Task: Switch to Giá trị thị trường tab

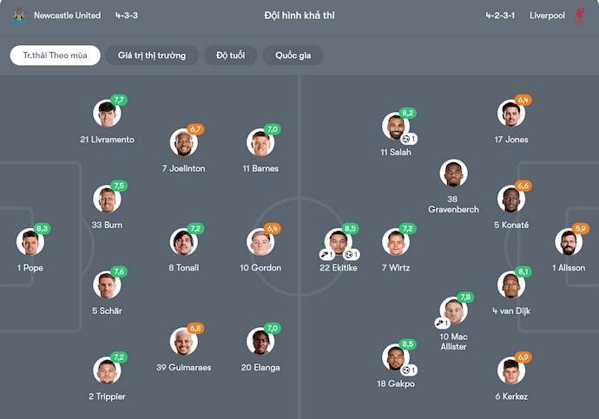Action: click(x=152, y=56)
